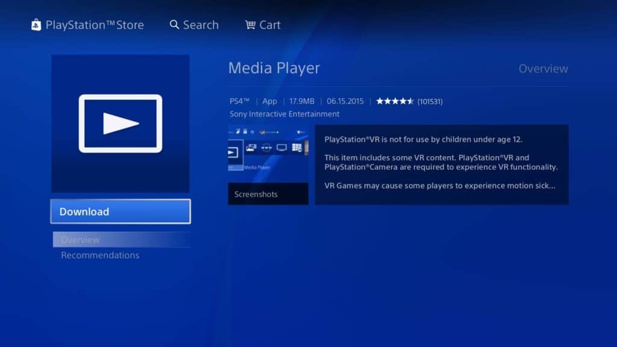Open the Cart menu item
Viewport: 617px width, 347px height.
[x=269, y=25]
